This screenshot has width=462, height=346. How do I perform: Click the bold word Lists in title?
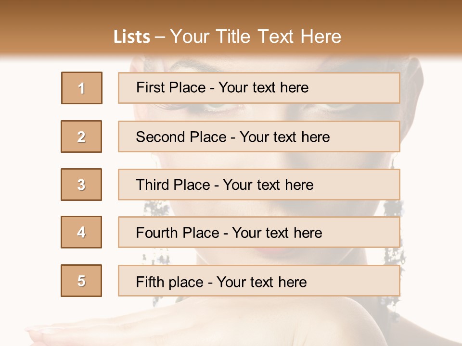point(132,37)
